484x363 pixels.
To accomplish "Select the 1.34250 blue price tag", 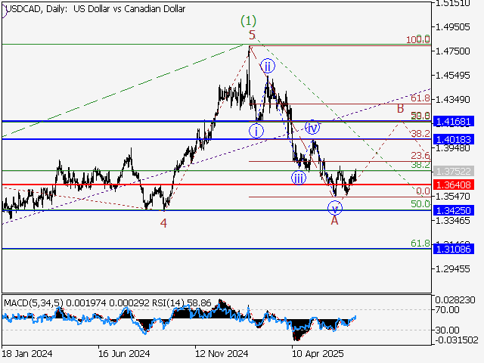I will (454, 210).
